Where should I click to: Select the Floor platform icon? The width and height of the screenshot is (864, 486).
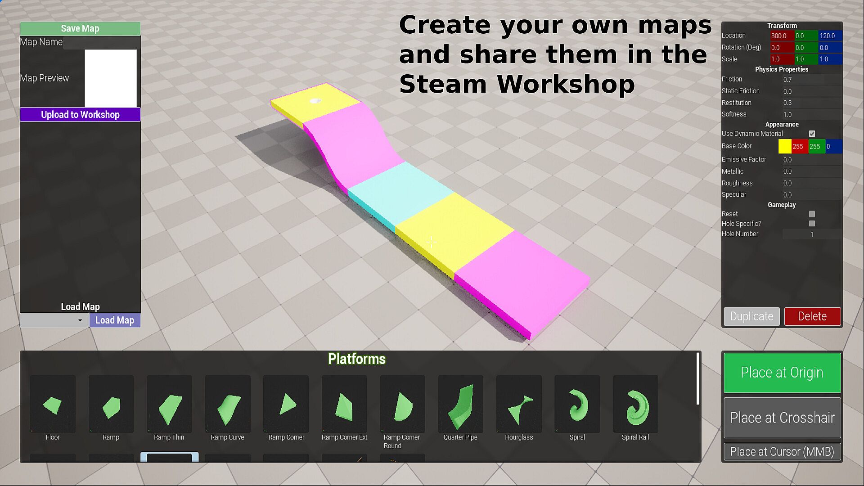53,405
